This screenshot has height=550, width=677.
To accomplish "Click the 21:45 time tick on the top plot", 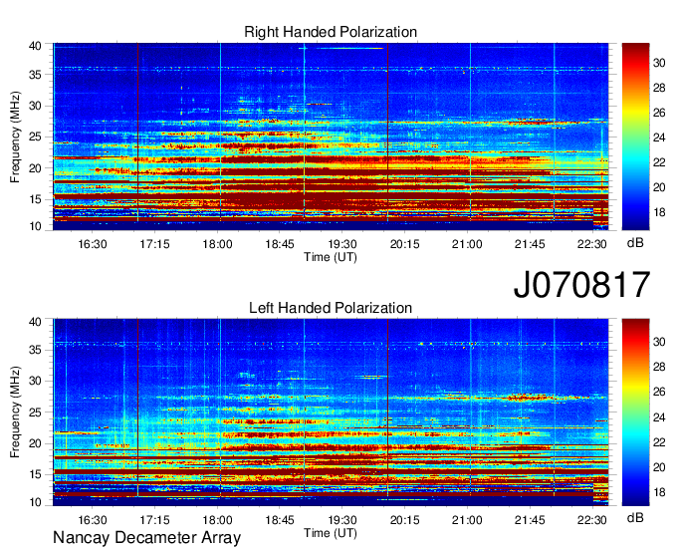I will [x=530, y=244].
